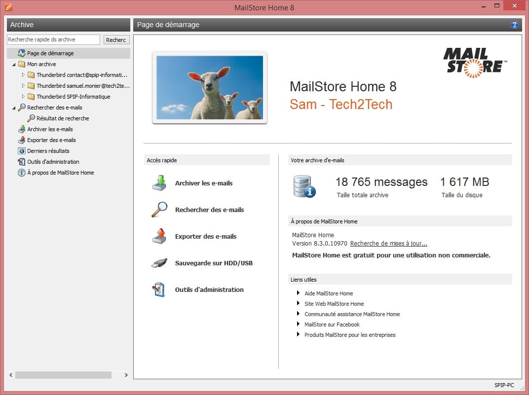This screenshot has width=529, height=395.
Task: Click the sheep photo thumbnail
Action: pos(210,87)
